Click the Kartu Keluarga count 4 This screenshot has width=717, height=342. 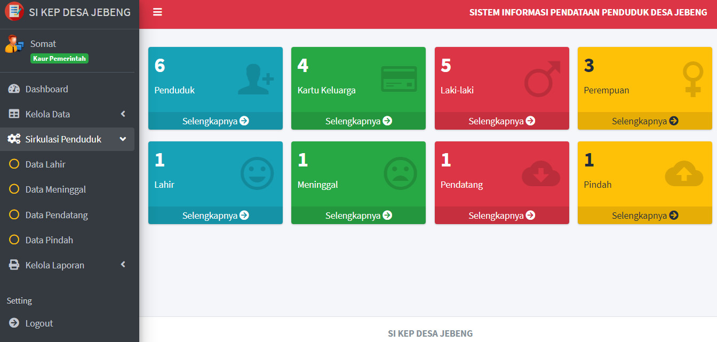(303, 66)
